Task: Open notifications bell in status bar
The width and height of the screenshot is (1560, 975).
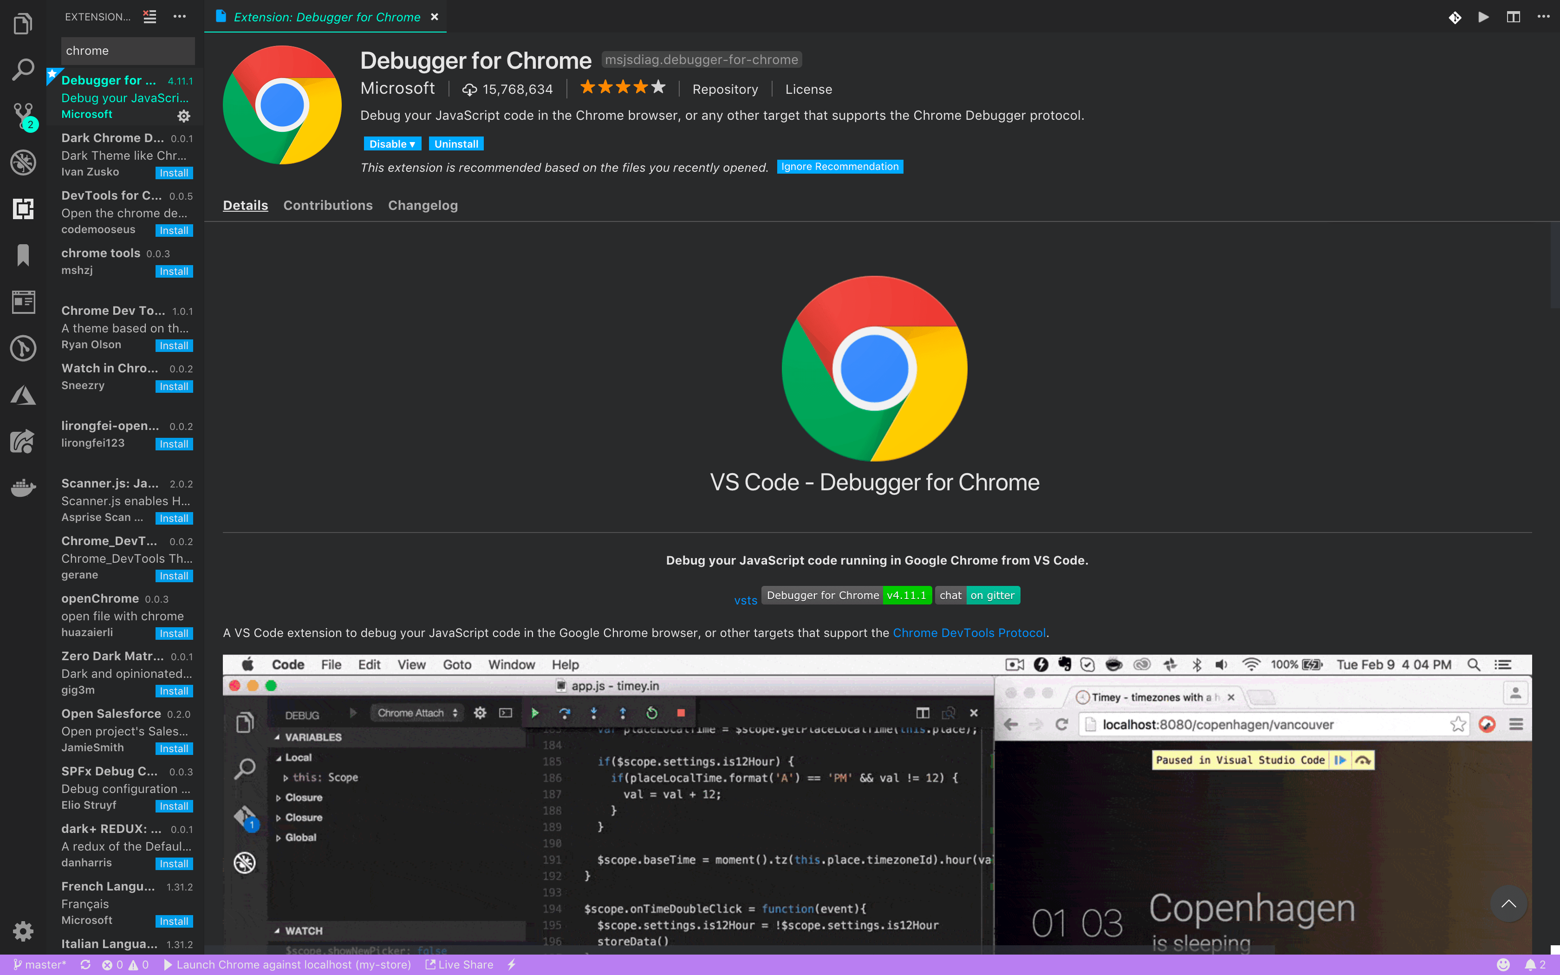Action: pyautogui.click(x=1535, y=965)
